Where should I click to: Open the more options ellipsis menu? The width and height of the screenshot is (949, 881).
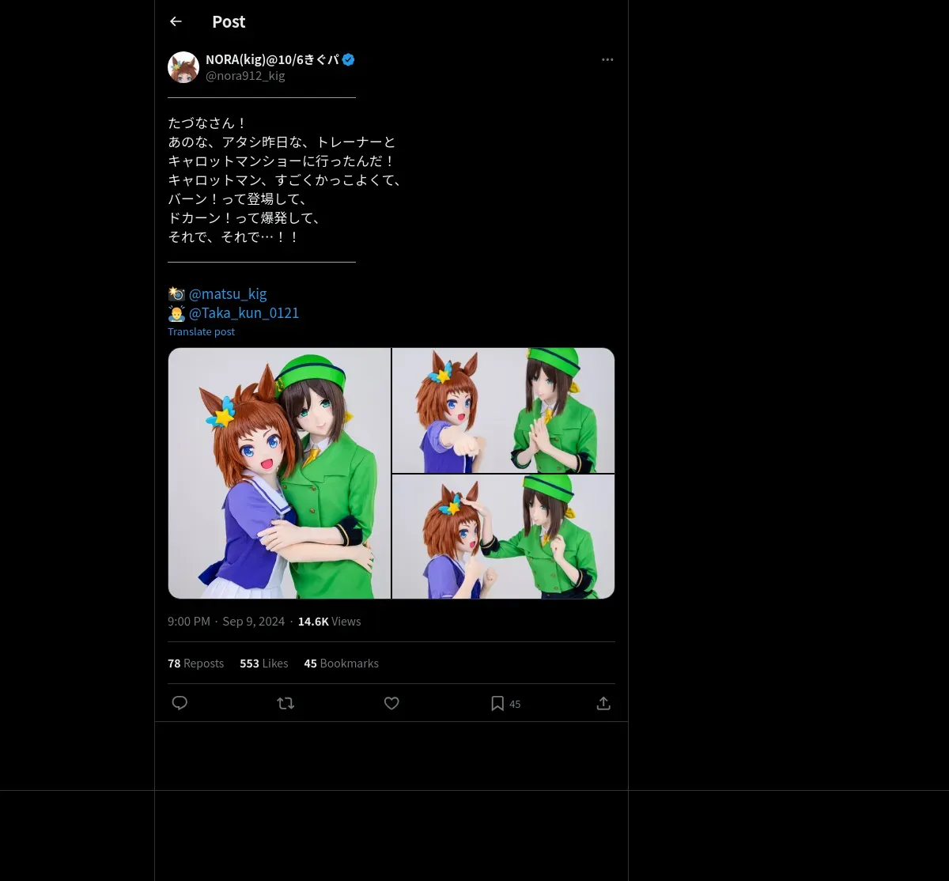click(x=607, y=59)
